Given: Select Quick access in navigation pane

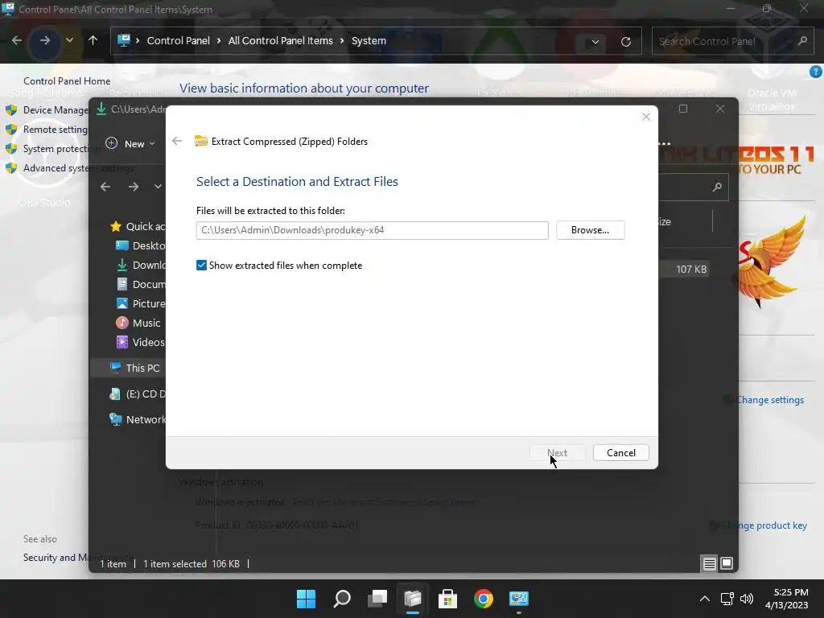Looking at the screenshot, I should pos(138,226).
